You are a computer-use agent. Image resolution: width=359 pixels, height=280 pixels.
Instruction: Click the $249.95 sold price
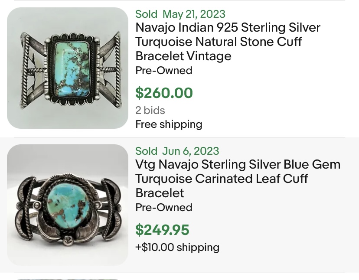pos(162,230)
